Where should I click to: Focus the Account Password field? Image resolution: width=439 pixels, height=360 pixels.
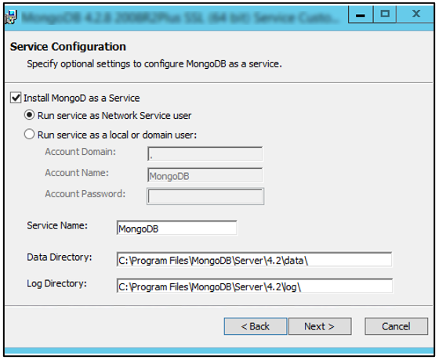pos(205,196)
